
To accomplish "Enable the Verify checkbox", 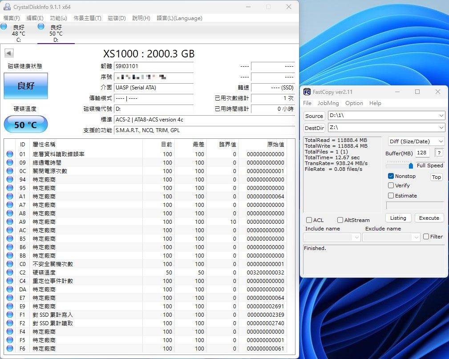I will [x=391, y=186].
